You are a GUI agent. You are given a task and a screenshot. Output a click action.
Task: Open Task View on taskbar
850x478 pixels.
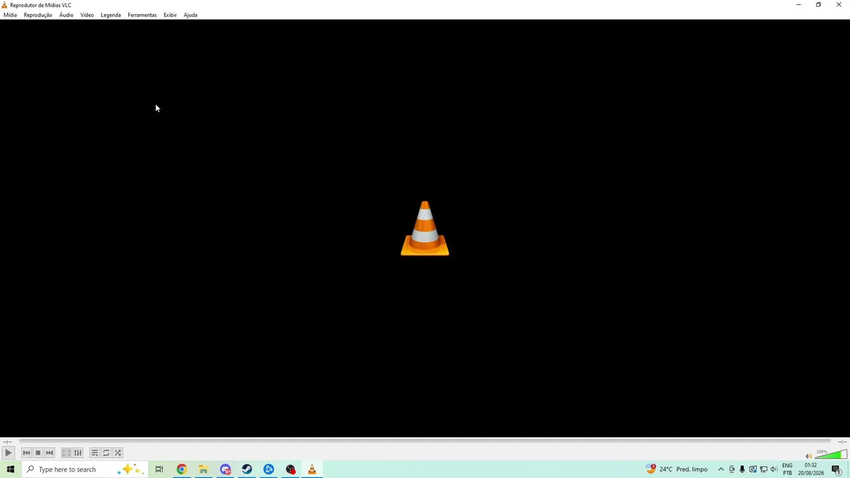(x=159, y=469)
